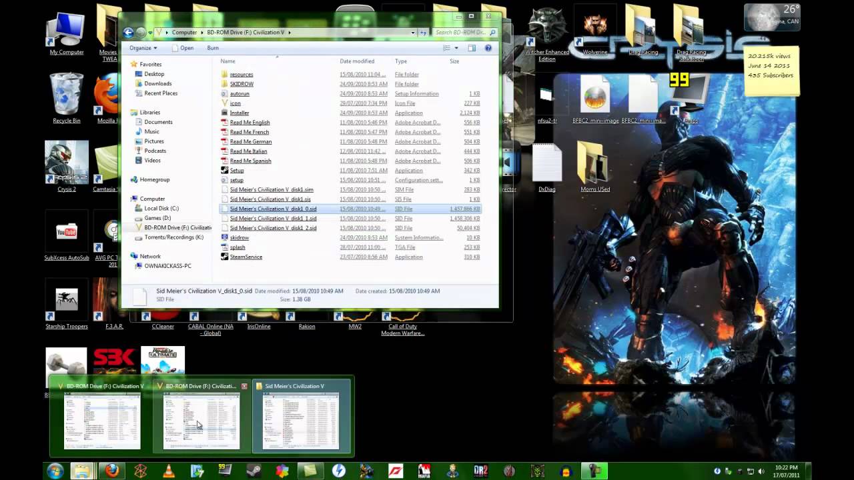Click the Back navigation arrow in Explorer
This screenshot has height=480, width=854.
click(128, 32)
